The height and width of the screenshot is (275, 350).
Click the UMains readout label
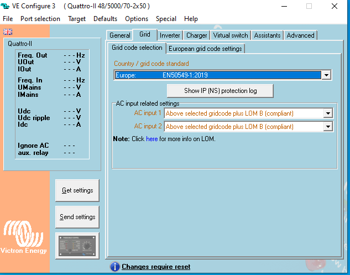click(29, 87)
